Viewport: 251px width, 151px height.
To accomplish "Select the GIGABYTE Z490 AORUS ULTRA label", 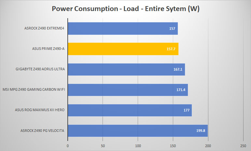I will (40, 69).
